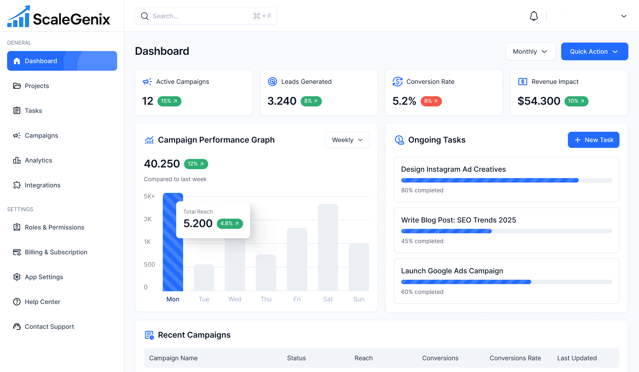Expand the Quick Action dropdown button
This screenshot has width=639, height=372.
click(594, 51)
